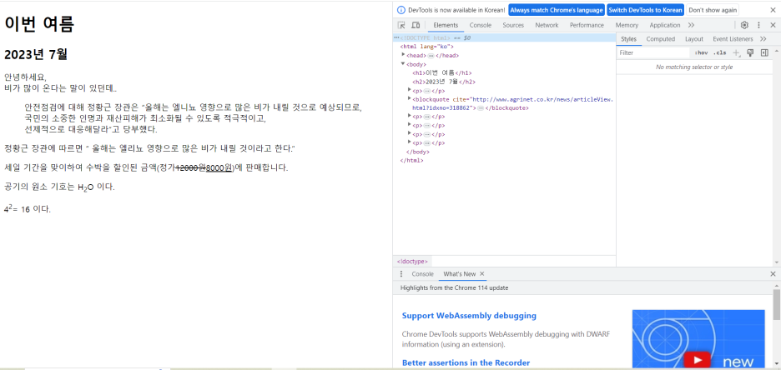
Task: Click the !doctype breadcrumb item
Action: 411,261
